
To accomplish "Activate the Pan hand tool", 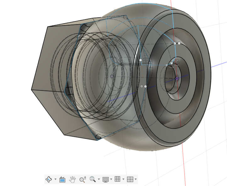I will 72,179.
